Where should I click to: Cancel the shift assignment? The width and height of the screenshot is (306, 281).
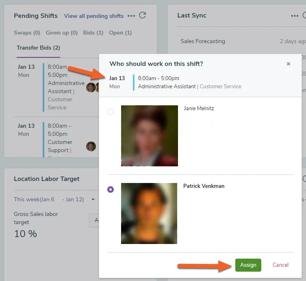click(280, 265)
